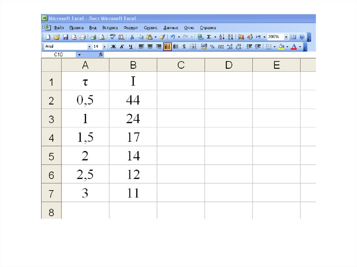
Task: Open the Name Box C10 dropdown arrow
Action: coord(79,55)
